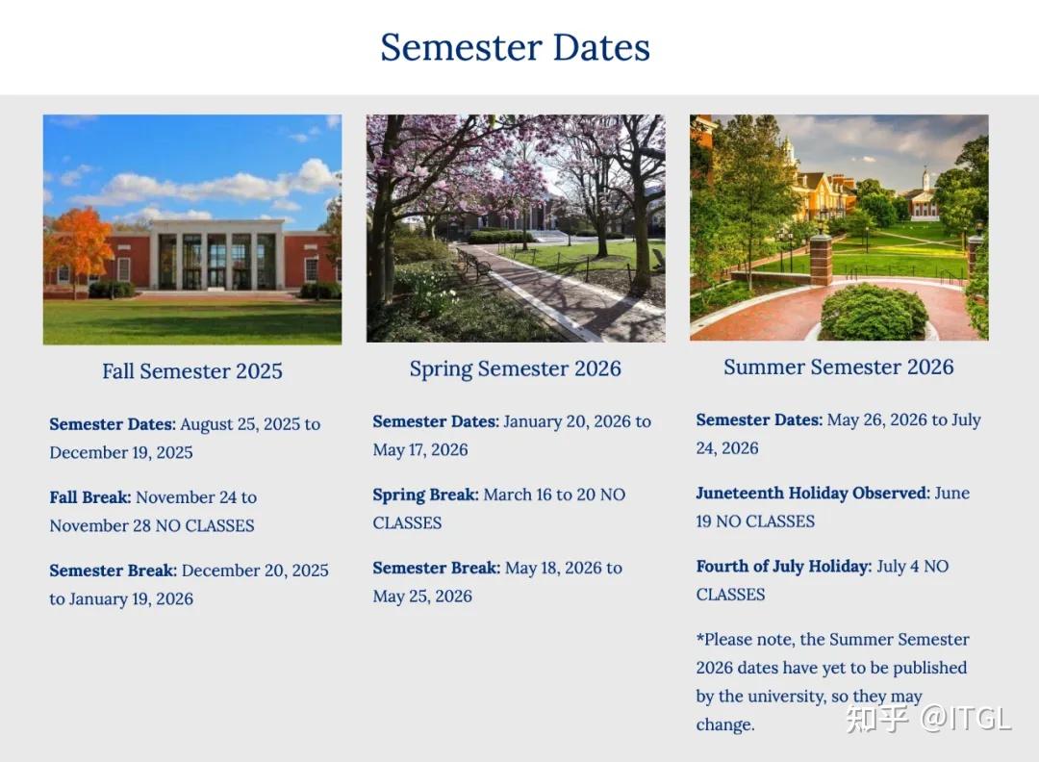Click the Semester Break label under Fall
Screen dimensions: 1039x762
coord(114,571)
